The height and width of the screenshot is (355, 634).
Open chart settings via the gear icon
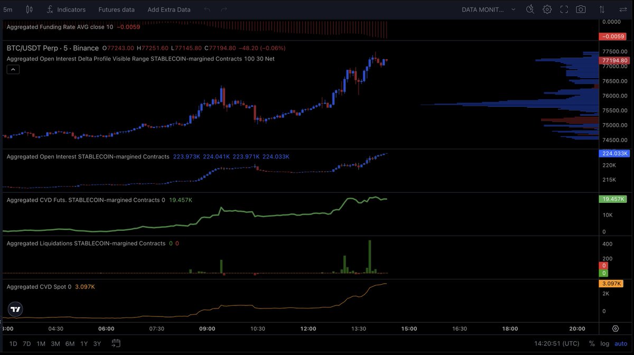pyautogui.click(x=547, y=9)
